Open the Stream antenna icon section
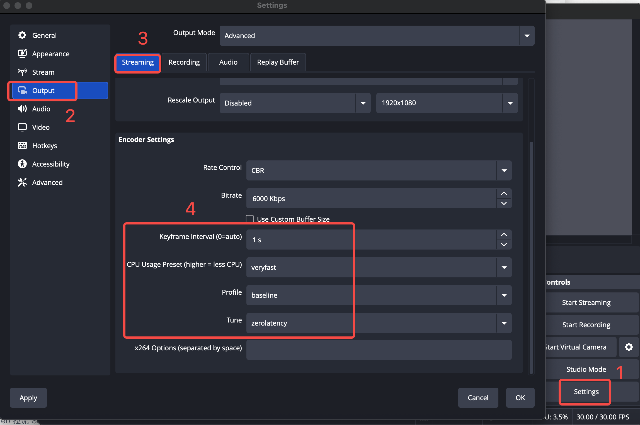Viewport: 640px width, 425px height. point(22,72)
